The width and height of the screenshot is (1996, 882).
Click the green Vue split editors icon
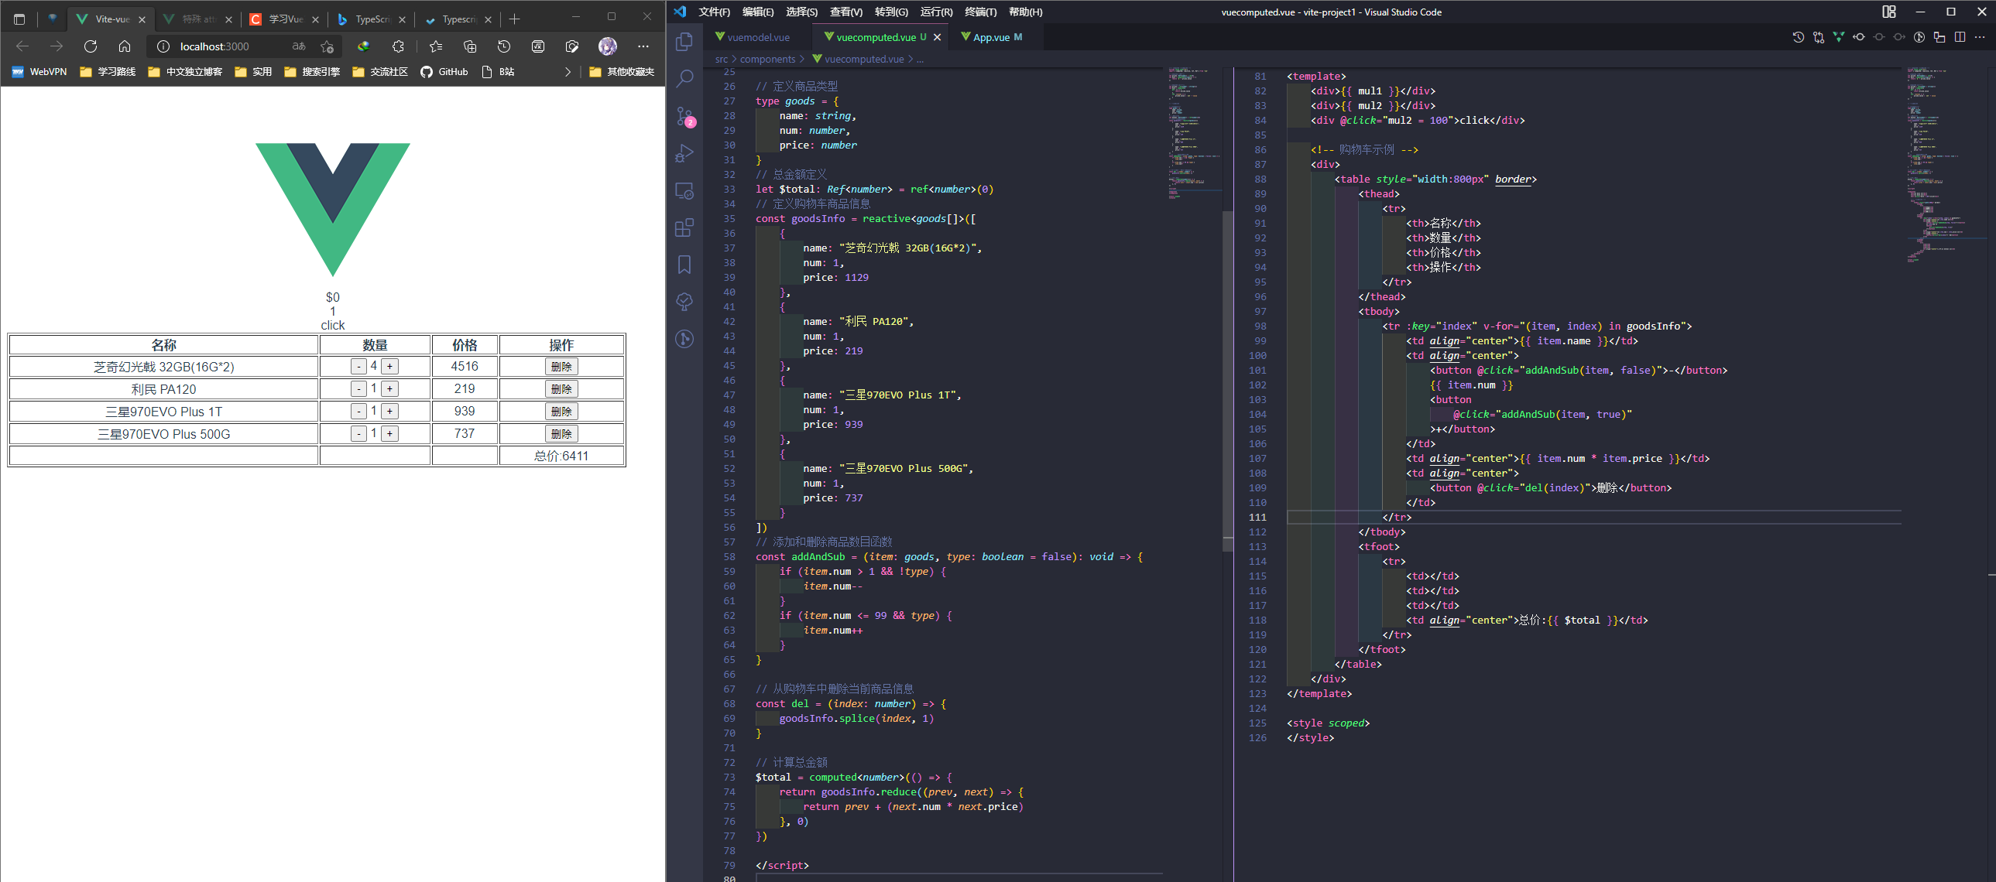1839,37
